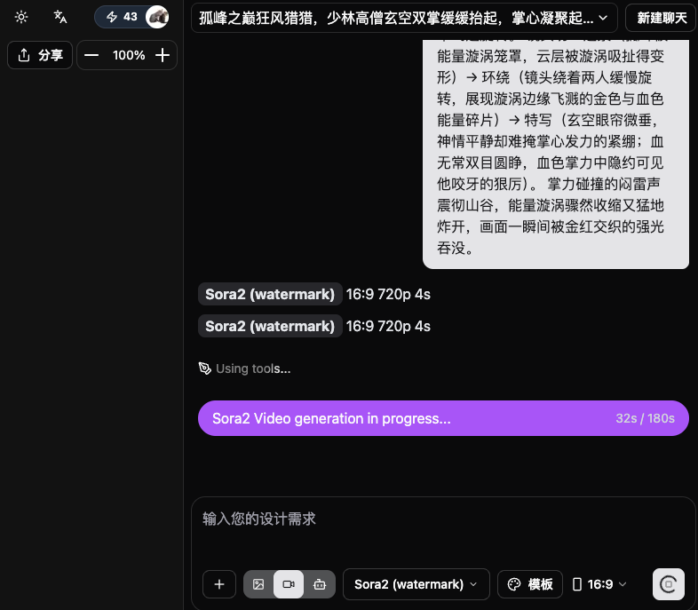Switch to robot agent mode

[x=320, y=584]
